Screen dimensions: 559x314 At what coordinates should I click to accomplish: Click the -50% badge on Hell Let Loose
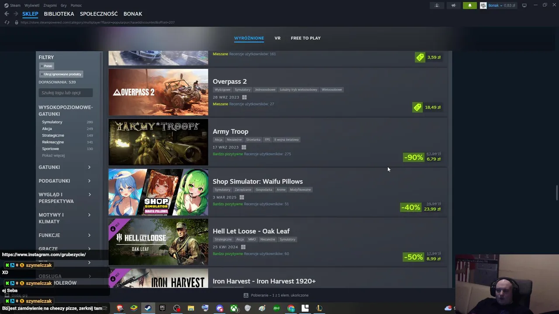tap(413, 257)
